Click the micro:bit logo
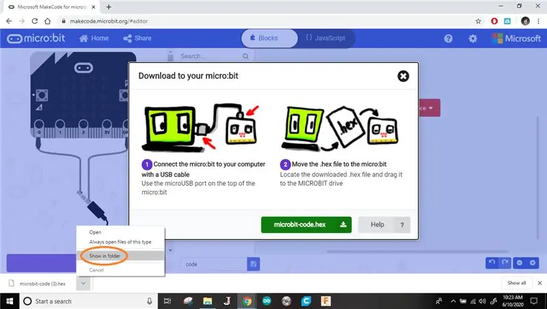 [36, 38]
